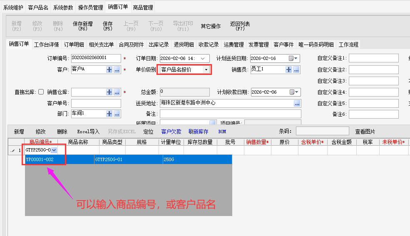Select the YF00001-002 suggestion row

(x=40, y=159)
